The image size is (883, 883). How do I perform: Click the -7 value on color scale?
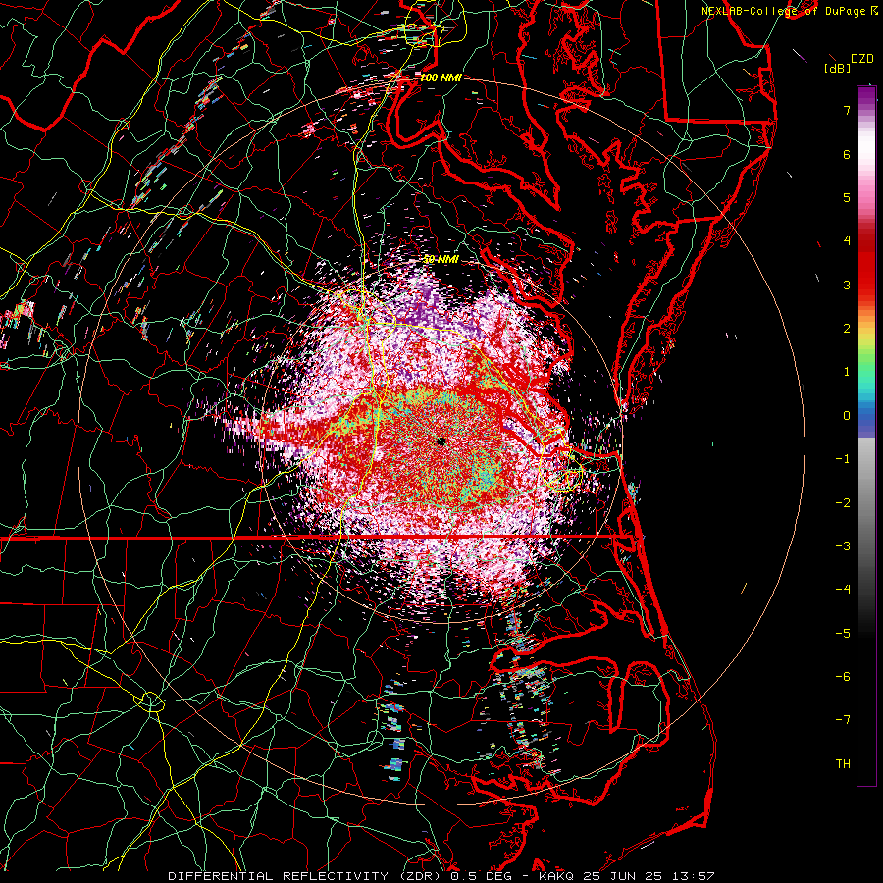pos(843,720)
